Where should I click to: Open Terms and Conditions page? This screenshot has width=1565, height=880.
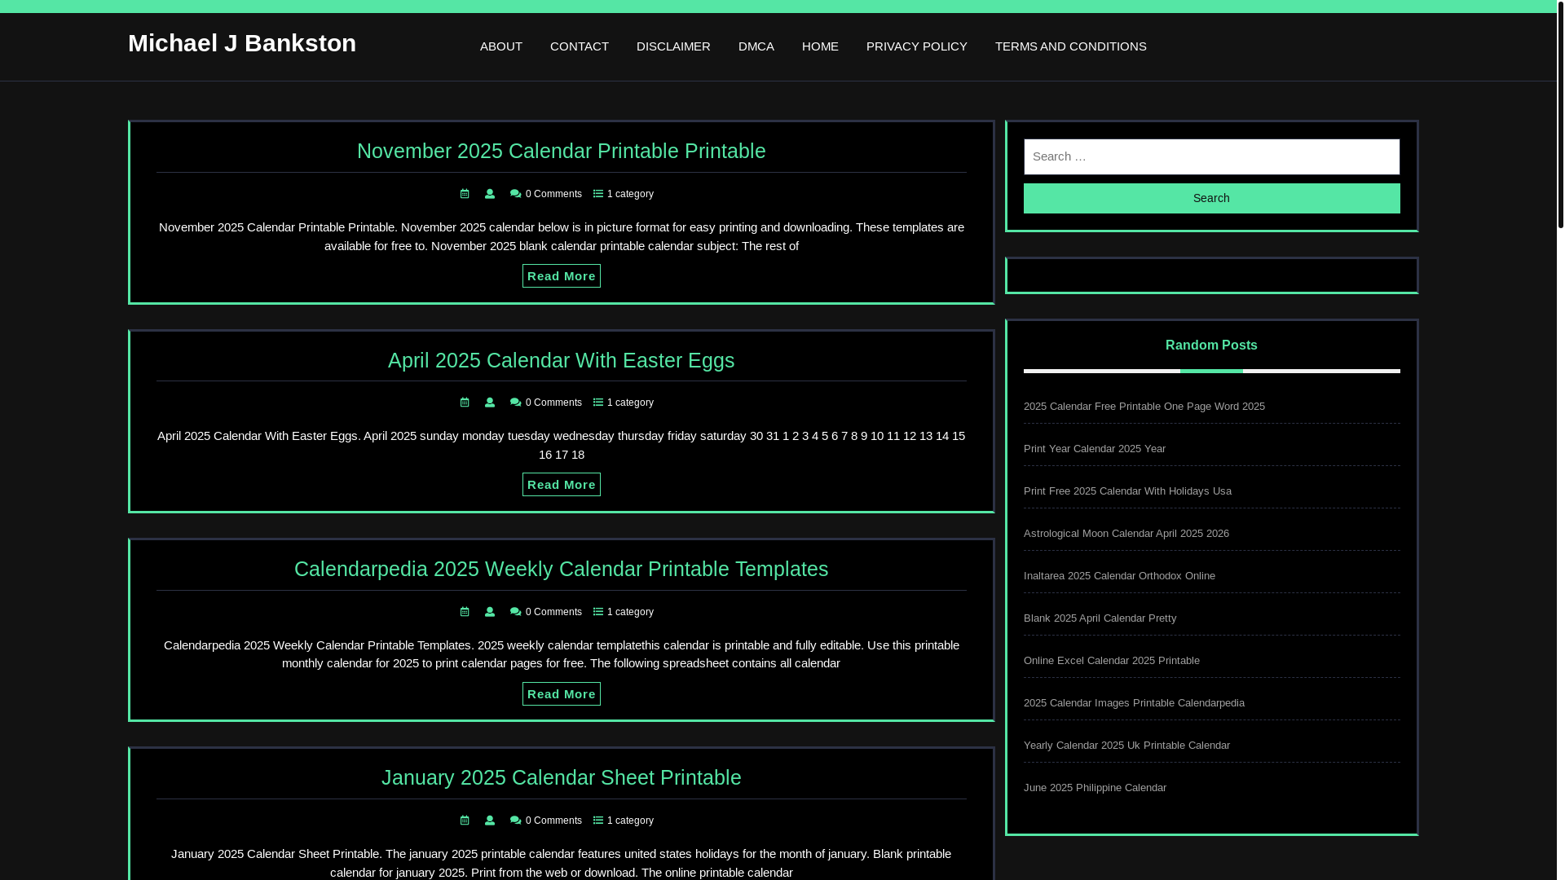1071,46
